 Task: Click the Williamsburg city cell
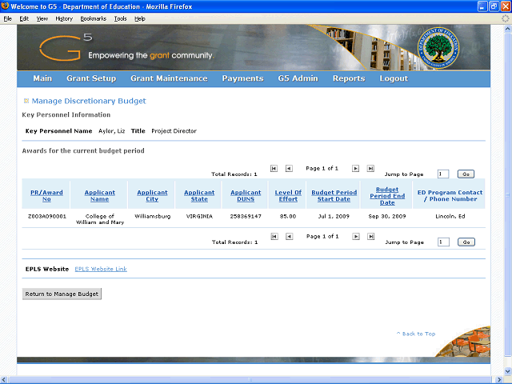point(153,216)
